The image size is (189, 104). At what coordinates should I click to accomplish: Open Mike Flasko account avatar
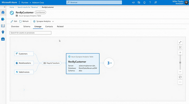(186, 2)
